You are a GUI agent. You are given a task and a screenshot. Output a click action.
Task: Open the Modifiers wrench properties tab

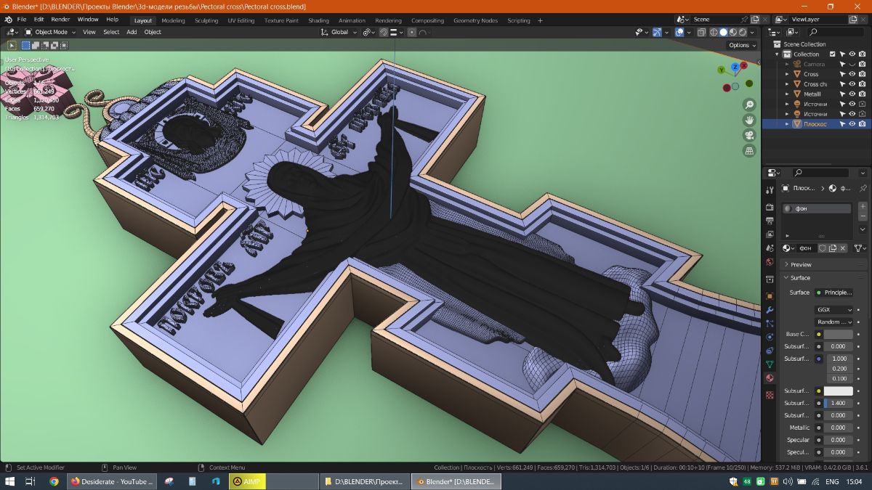click(x=770, y=310)
